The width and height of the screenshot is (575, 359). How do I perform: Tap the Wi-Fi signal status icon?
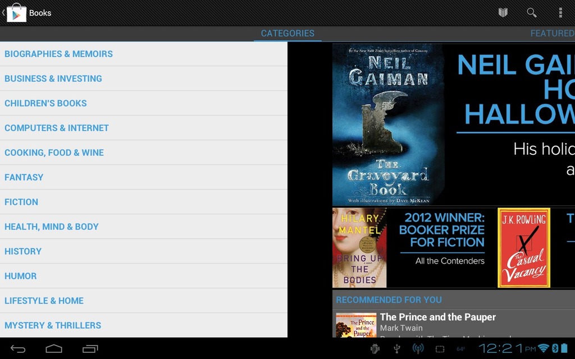[543, 348]
